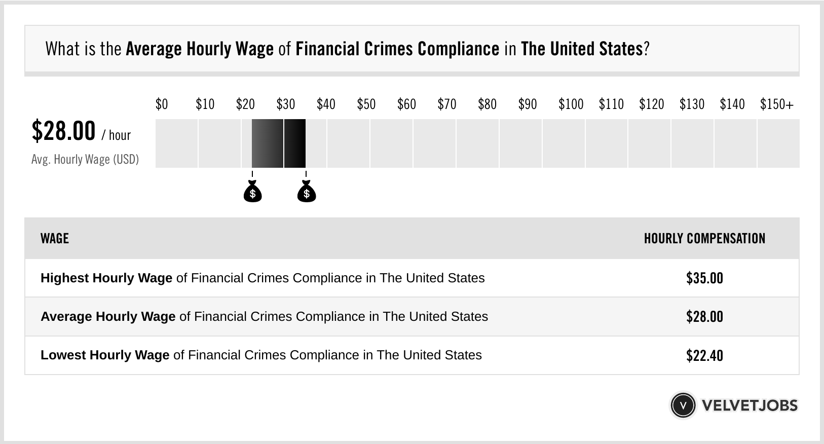Click the $35.00 compensation value
The height and width of the screenshot is (444, 824).
tap(704, 278)
